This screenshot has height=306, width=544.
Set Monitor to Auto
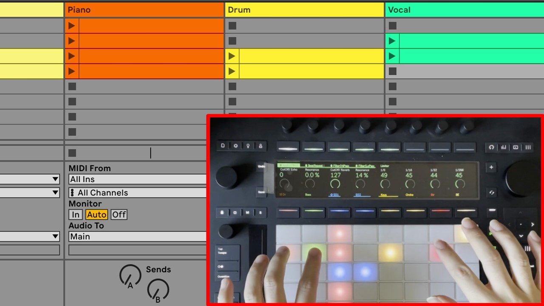pos(96,215)
